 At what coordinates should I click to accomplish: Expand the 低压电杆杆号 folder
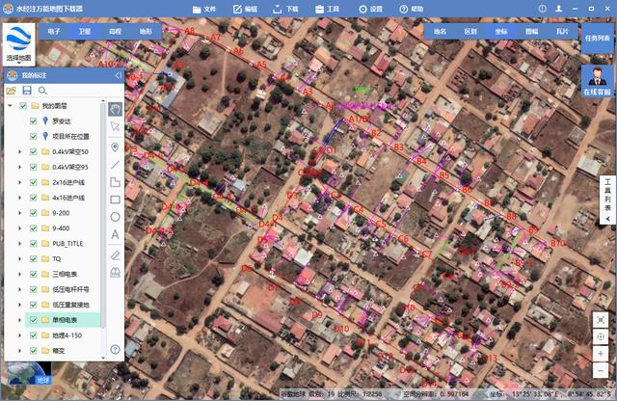click(x=20, y=289)
